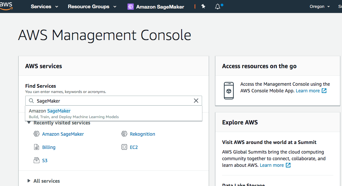Click the search magnifier icon
The height and width of the screenshot is (186, 342).
[31, 101]
